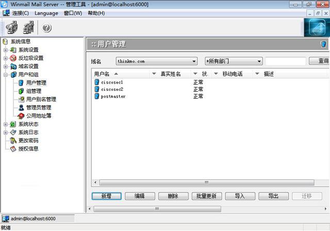Click the bottom panel horizontal scrollbar
The width and height of the screenshot is (330, 231).
[x=157, y=209]
